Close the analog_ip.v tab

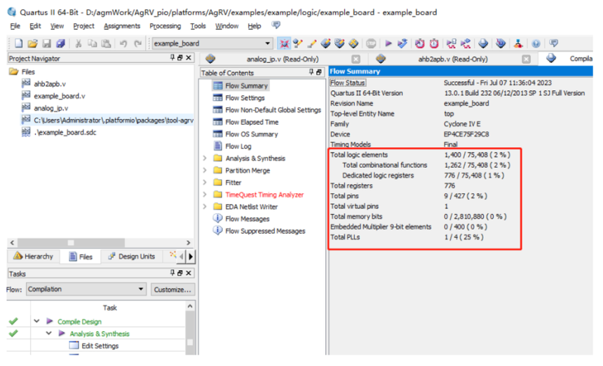coord(356,59)
